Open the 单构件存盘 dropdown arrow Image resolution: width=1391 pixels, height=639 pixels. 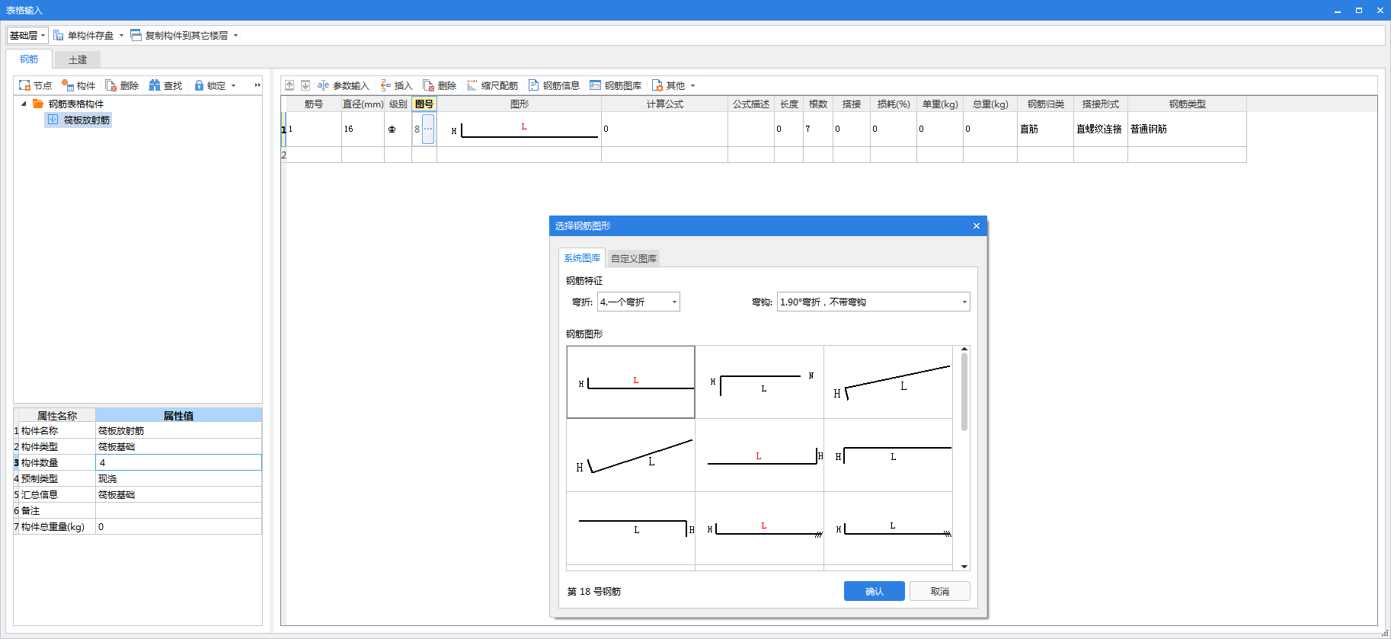(121, 36)
